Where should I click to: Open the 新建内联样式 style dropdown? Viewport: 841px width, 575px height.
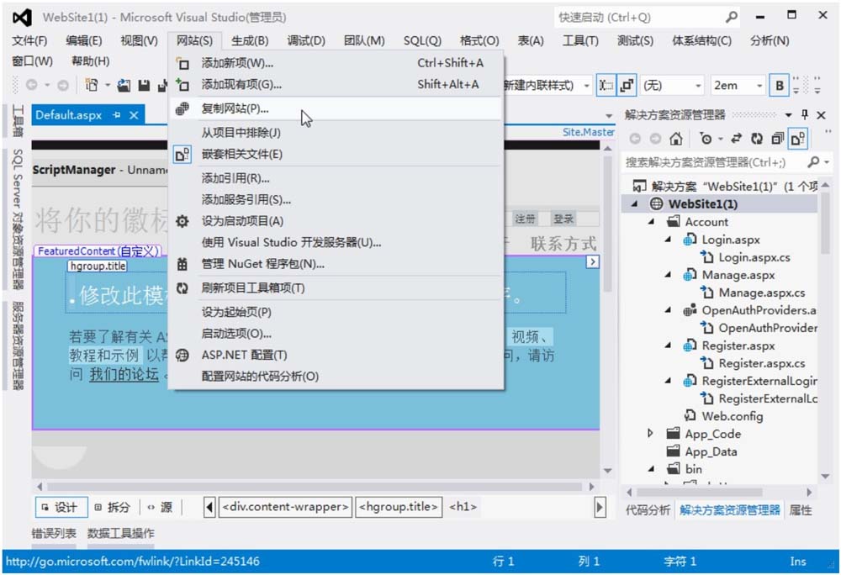(x=586, y=86)
